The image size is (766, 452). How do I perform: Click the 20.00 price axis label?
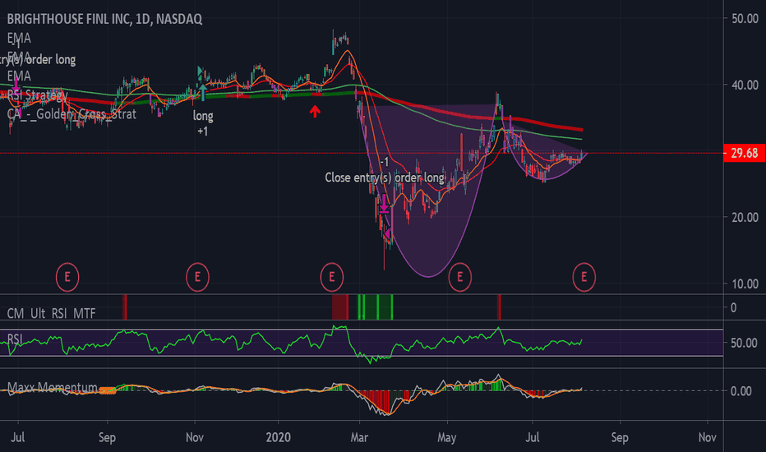(745, 218)
